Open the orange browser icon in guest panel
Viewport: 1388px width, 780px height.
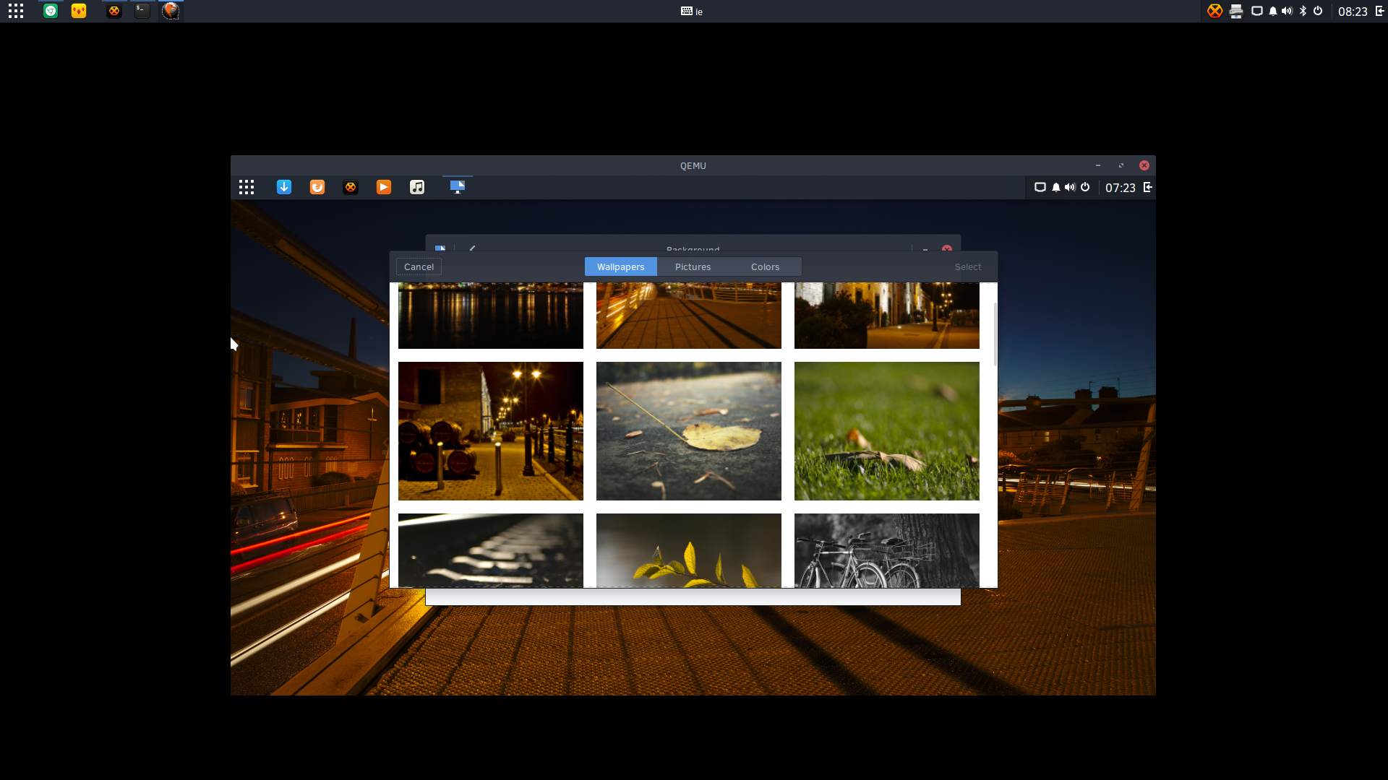pyautogui.click(x=317, y=187)
